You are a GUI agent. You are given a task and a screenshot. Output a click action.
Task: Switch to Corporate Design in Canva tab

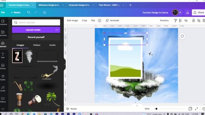(79, 5)
